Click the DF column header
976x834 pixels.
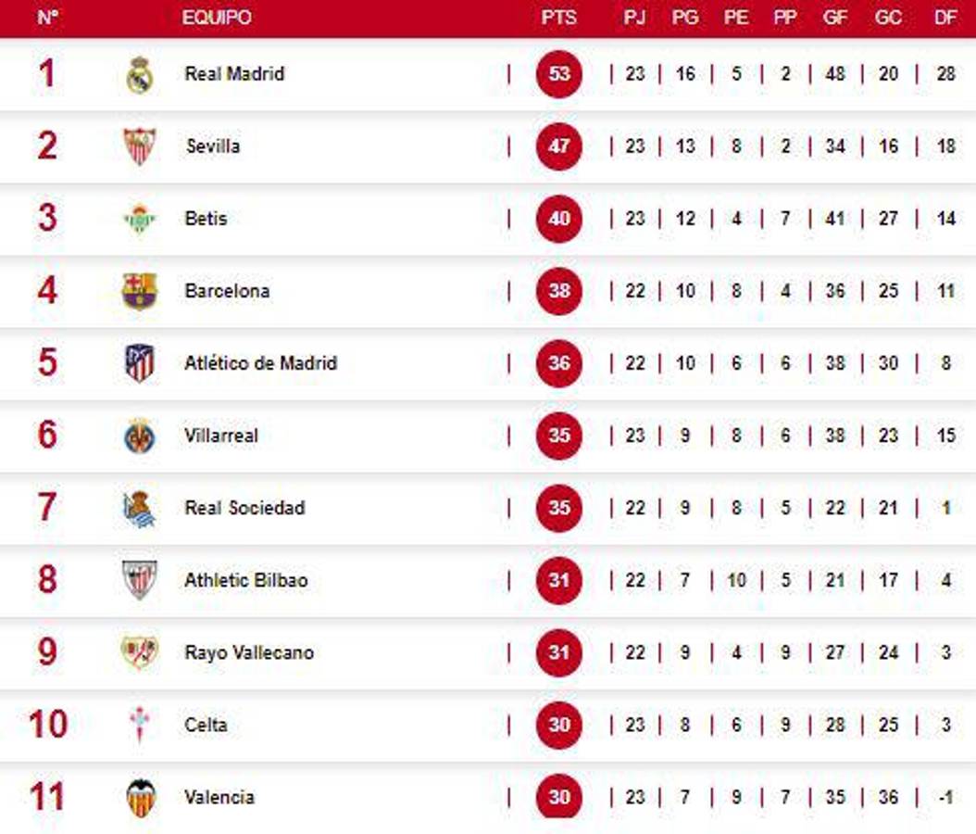click(945, 18)
